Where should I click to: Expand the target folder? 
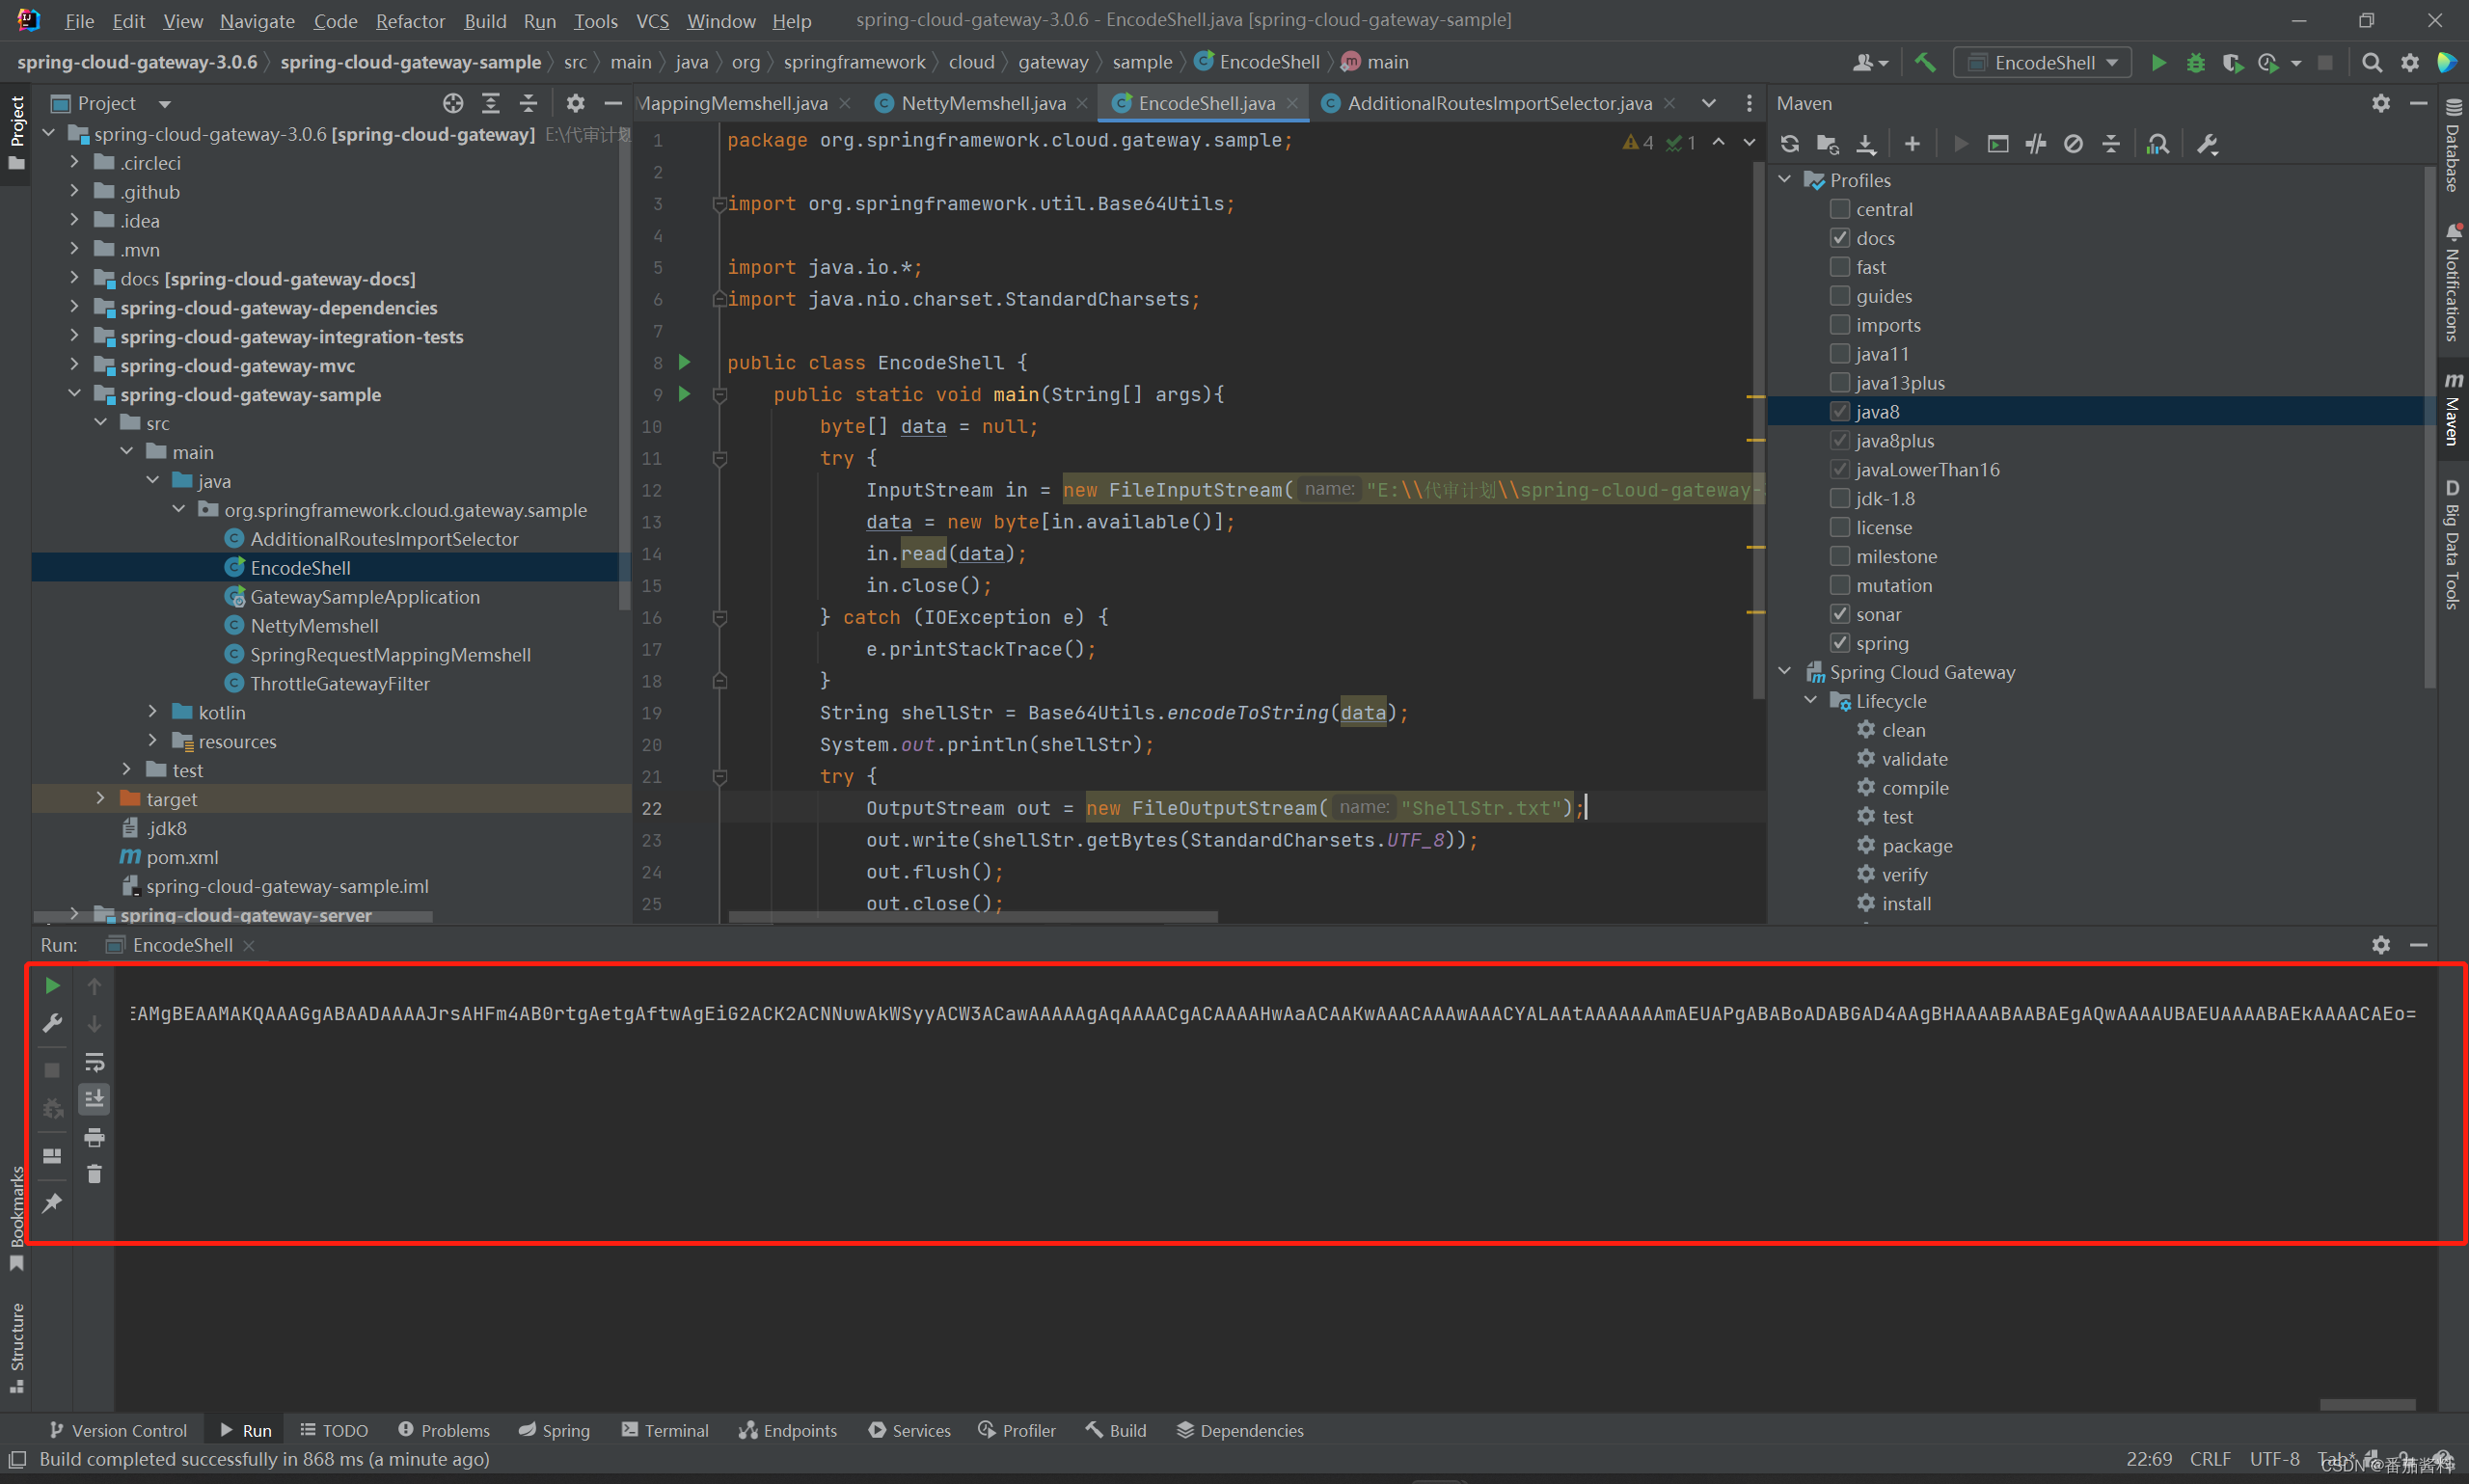[x=100, y=799]
